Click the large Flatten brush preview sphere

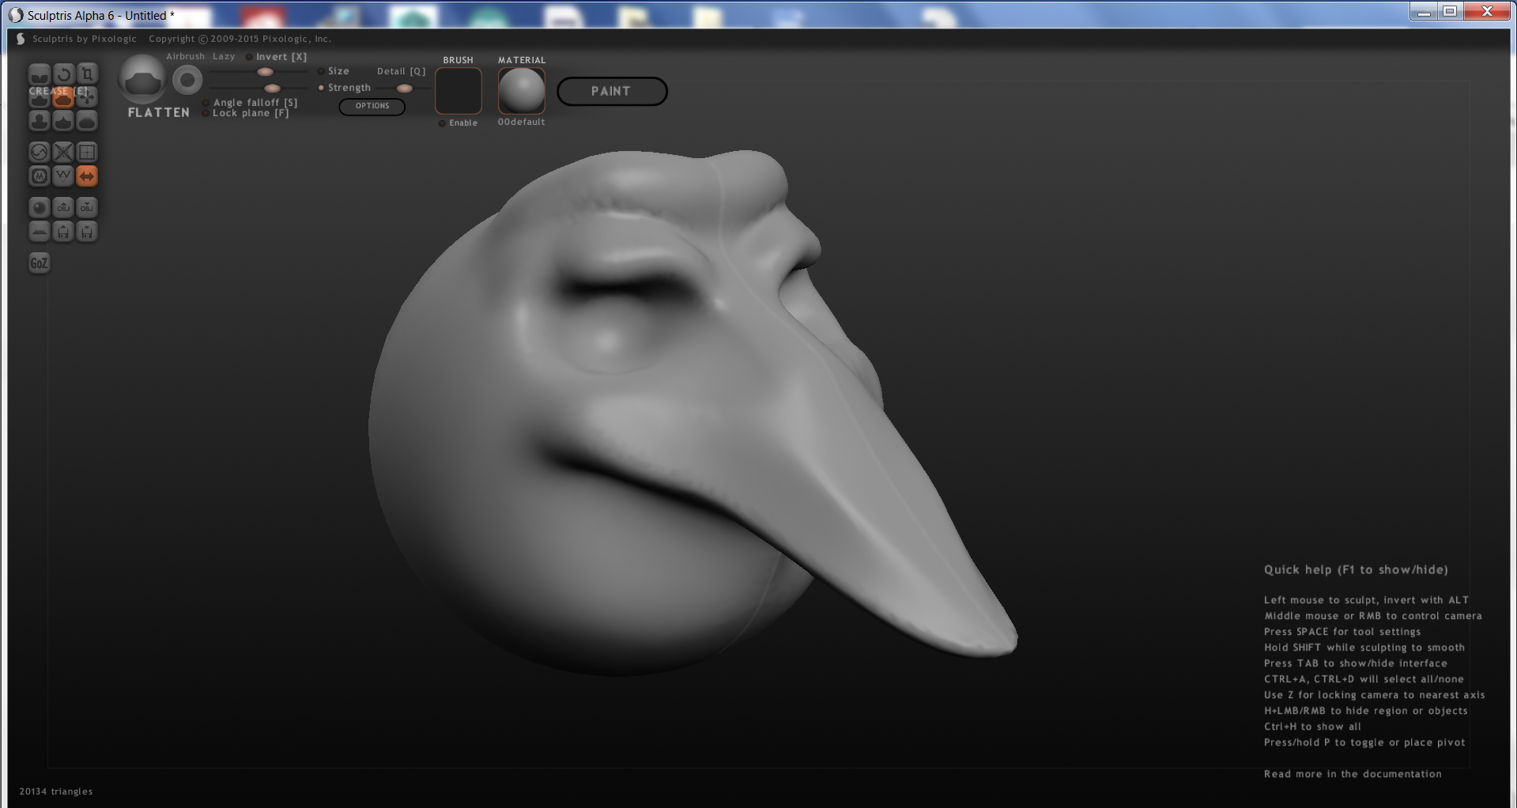142,80
